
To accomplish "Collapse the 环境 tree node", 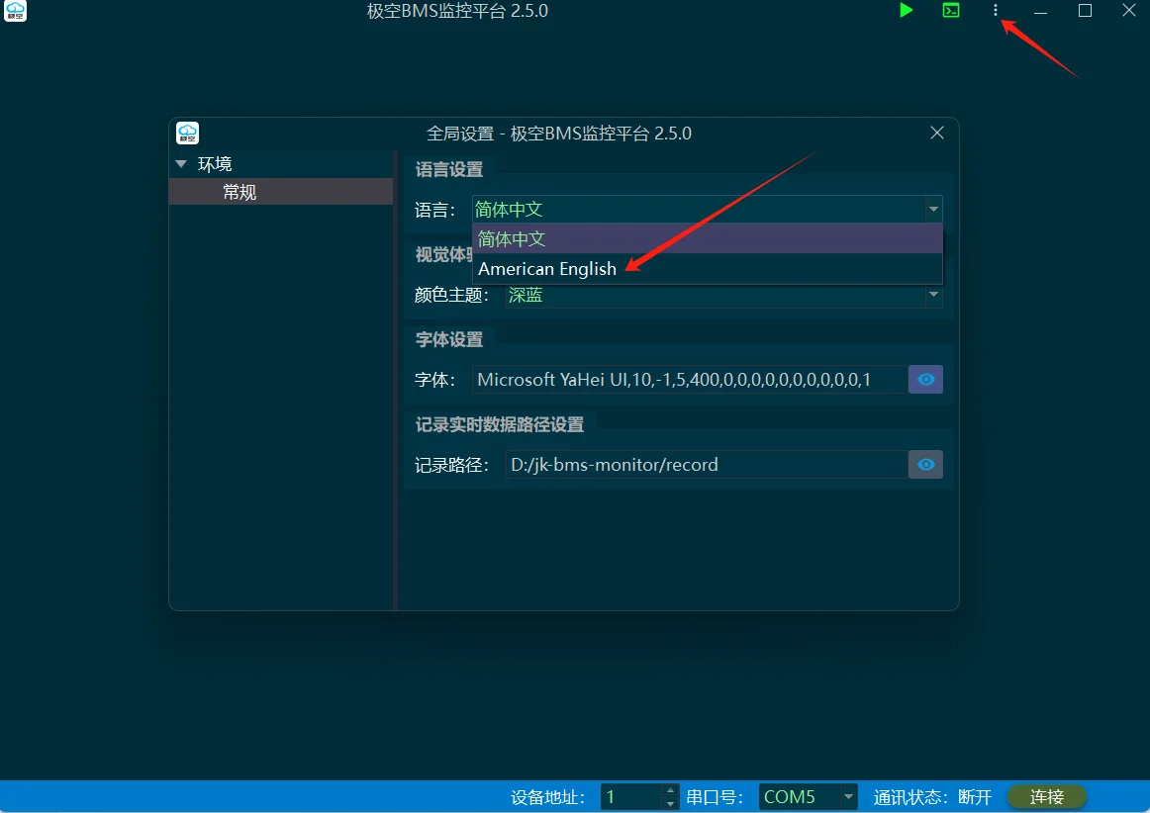I will pyautogui.click(x=181, y=163).
